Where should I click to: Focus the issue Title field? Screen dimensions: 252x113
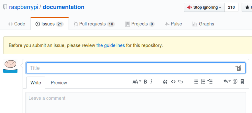click(136, 68)
